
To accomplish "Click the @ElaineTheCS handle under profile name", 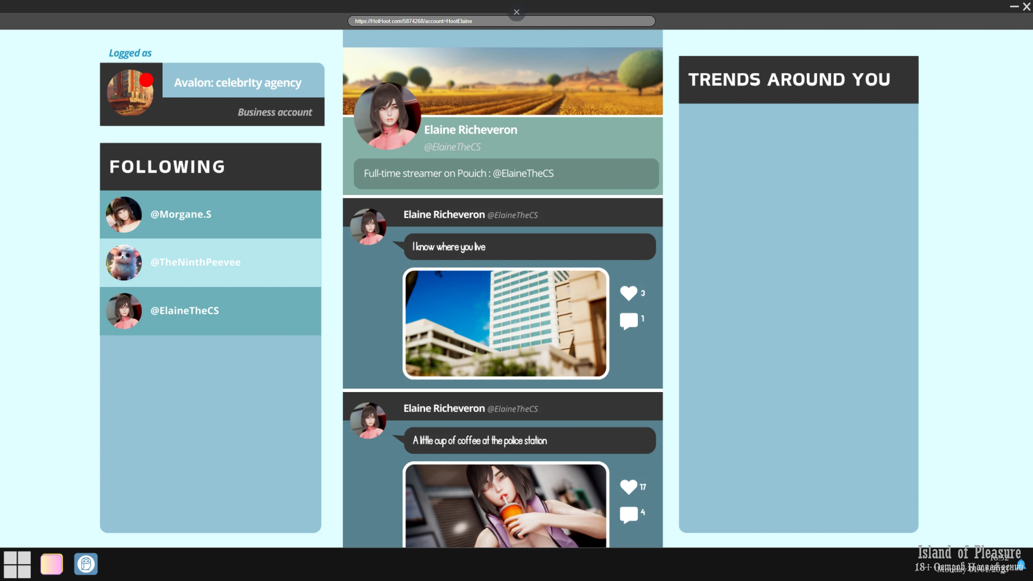I will click(x=452, y=147).
